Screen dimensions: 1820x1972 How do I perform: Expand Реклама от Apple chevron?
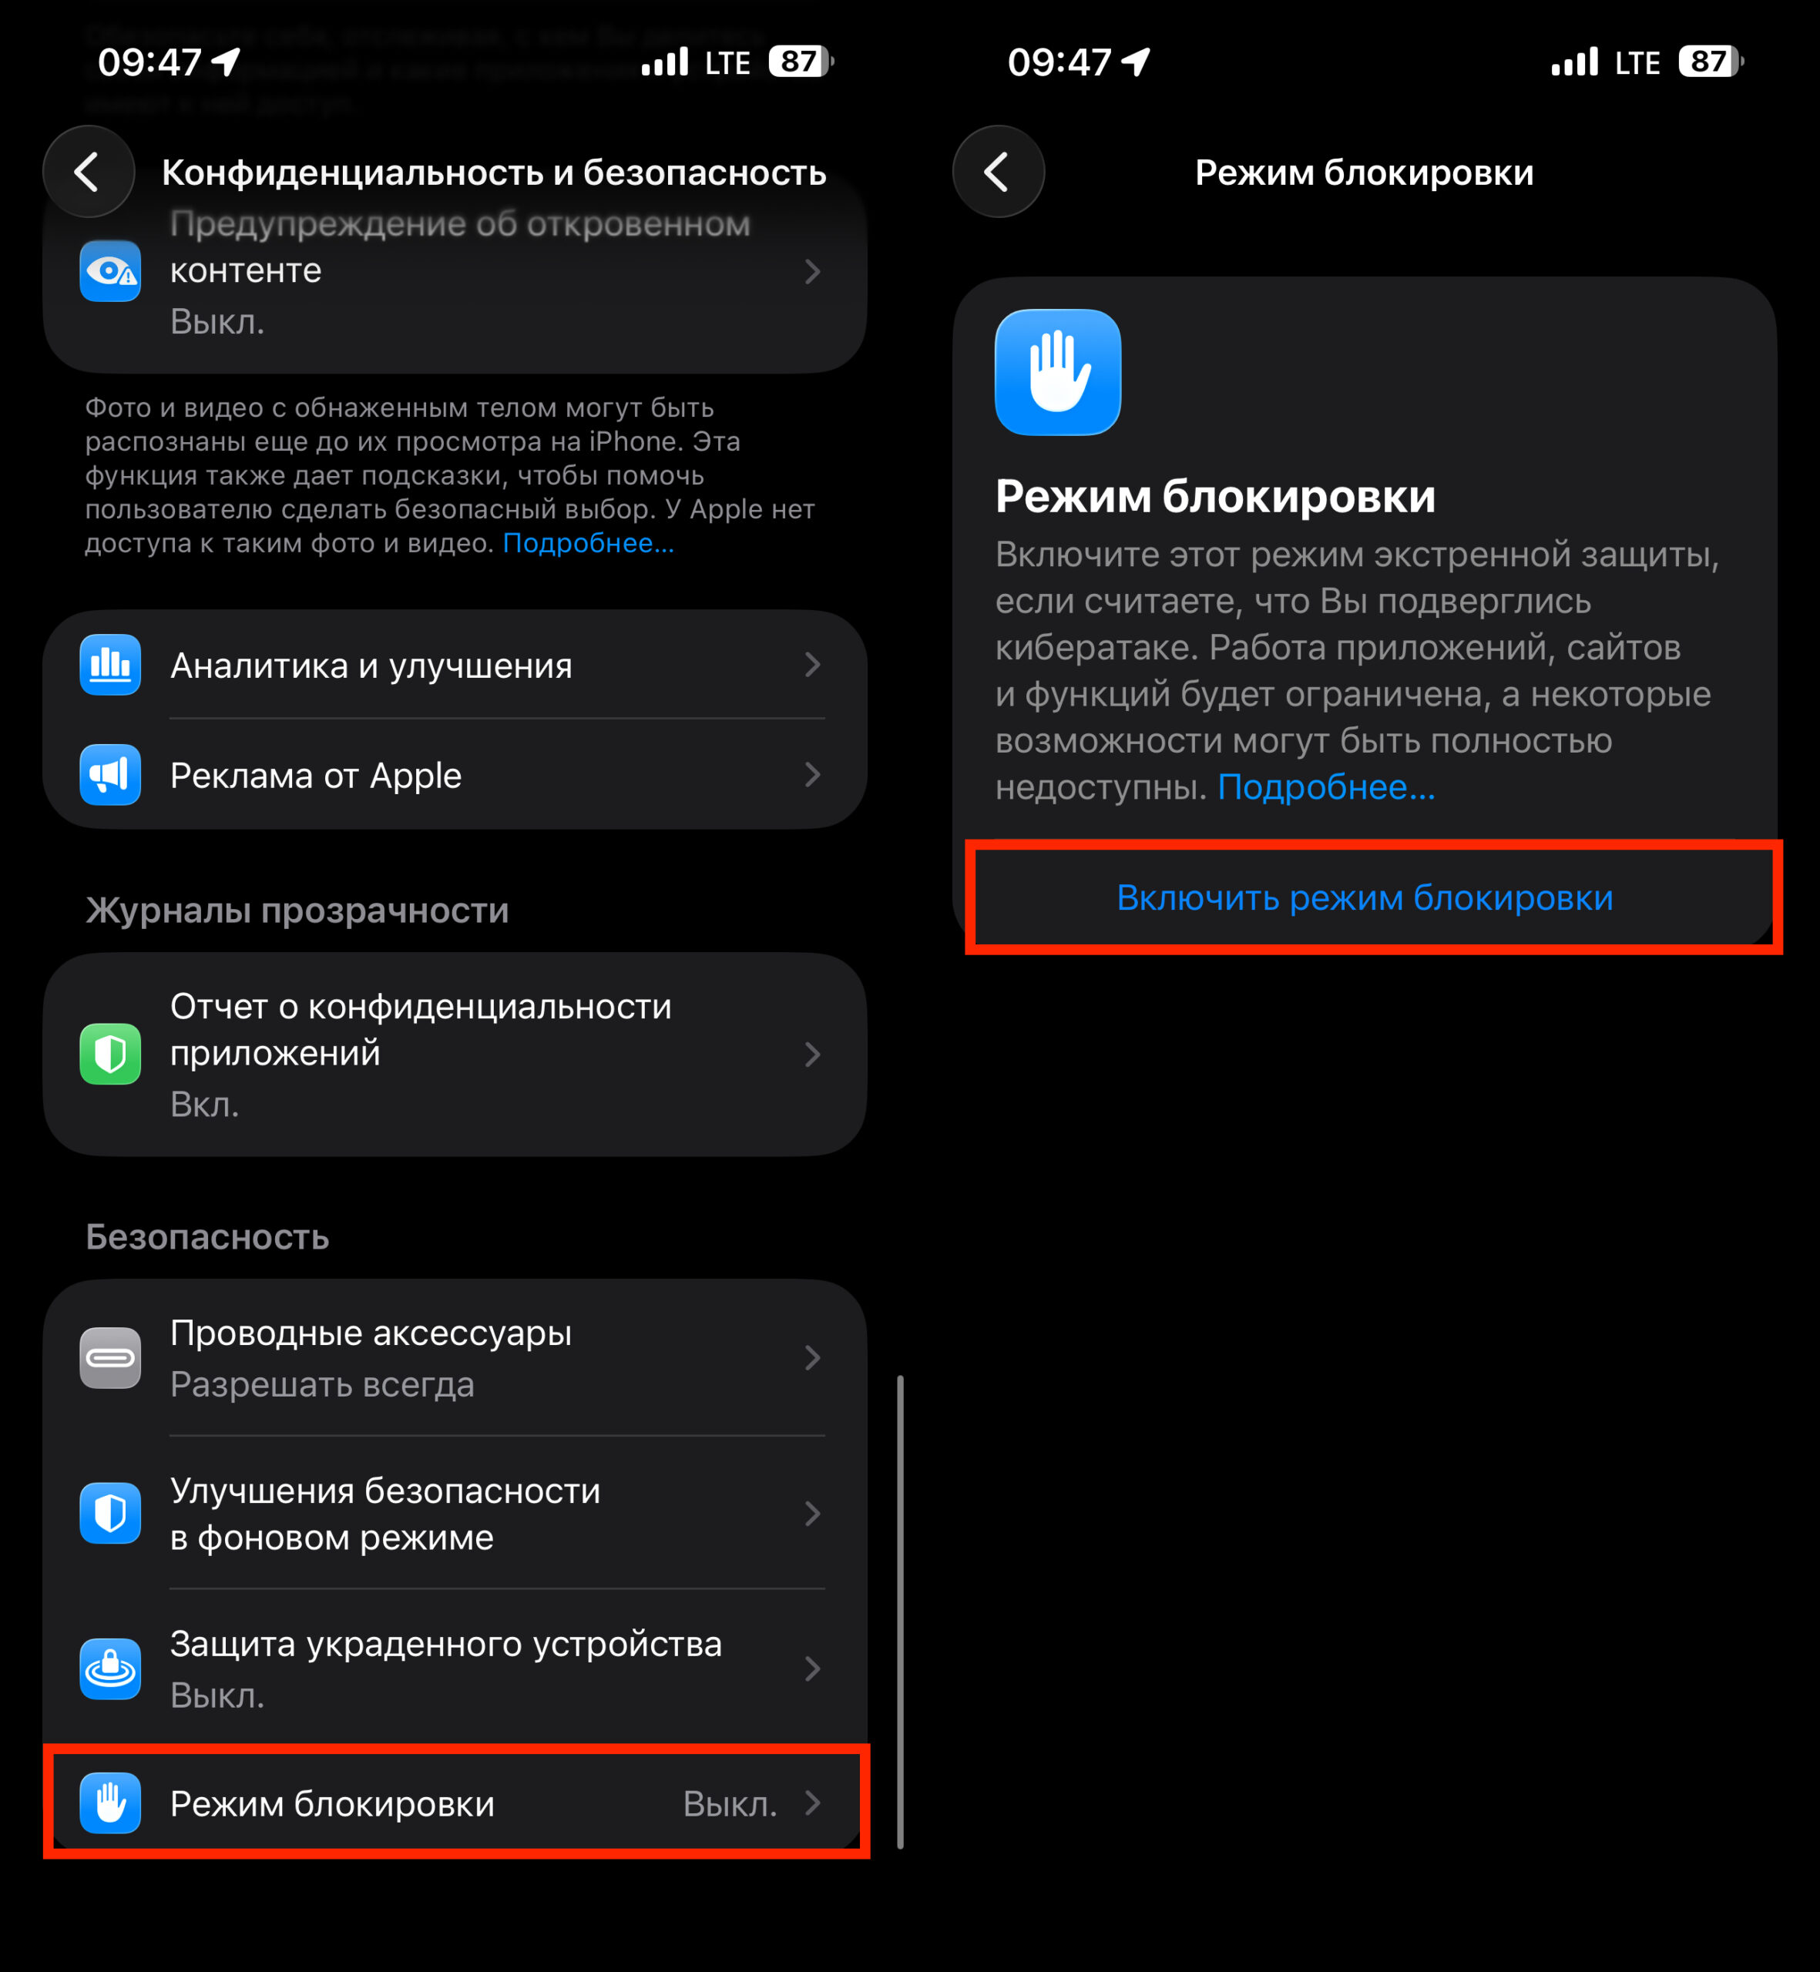[x=812, y=775]
